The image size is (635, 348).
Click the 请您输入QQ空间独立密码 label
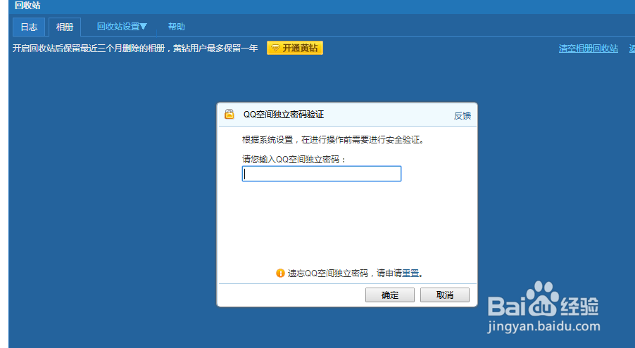(294, 159)
